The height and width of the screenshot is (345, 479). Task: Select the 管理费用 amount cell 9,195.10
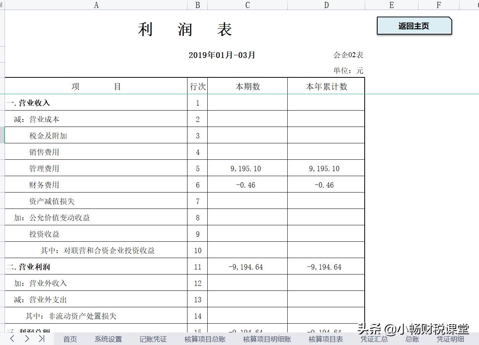click(247, 168)
